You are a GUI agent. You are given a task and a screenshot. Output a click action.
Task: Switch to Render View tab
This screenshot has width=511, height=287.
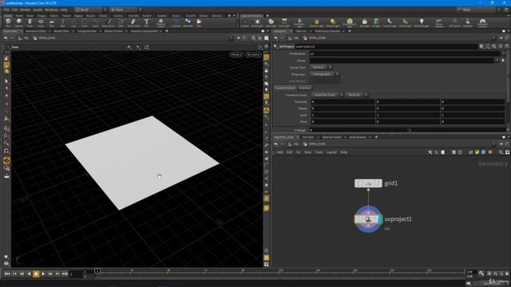click(x=61, y=31)
